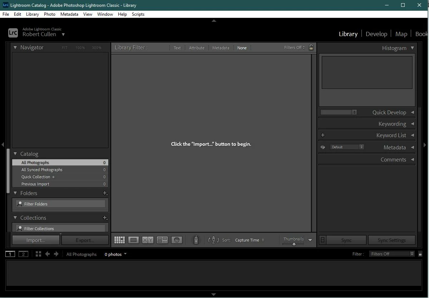The image size is (429, 298).
Task: Collapse the Histogram panel
Action: pos(413,48)
